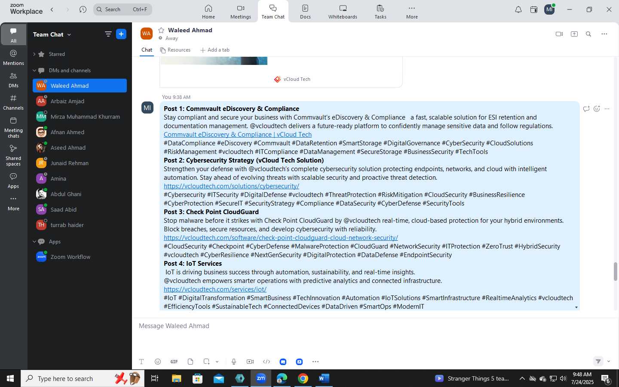The width and height of the screenshot is (619, 387).
Task: Collapse the Apps section in chat list
Action: pyautogui.click(x=34, y=242)
